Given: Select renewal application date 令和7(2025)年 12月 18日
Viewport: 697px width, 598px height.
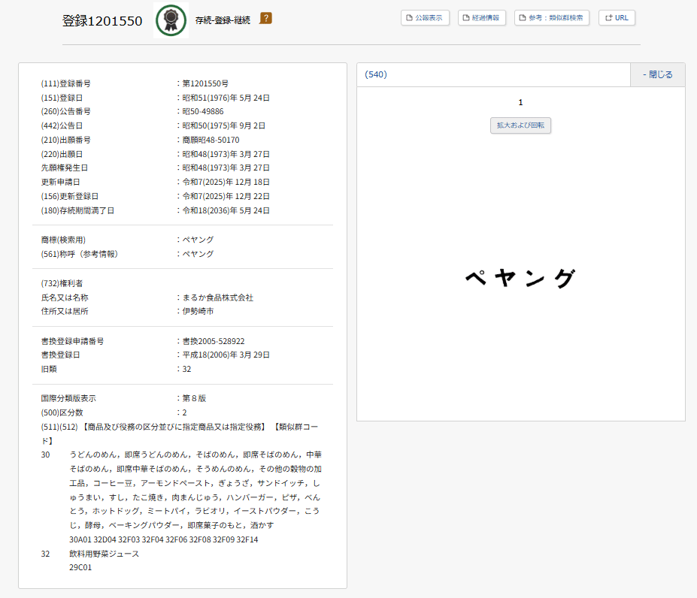Looking at the screenshot, I should tap(226, 182).
